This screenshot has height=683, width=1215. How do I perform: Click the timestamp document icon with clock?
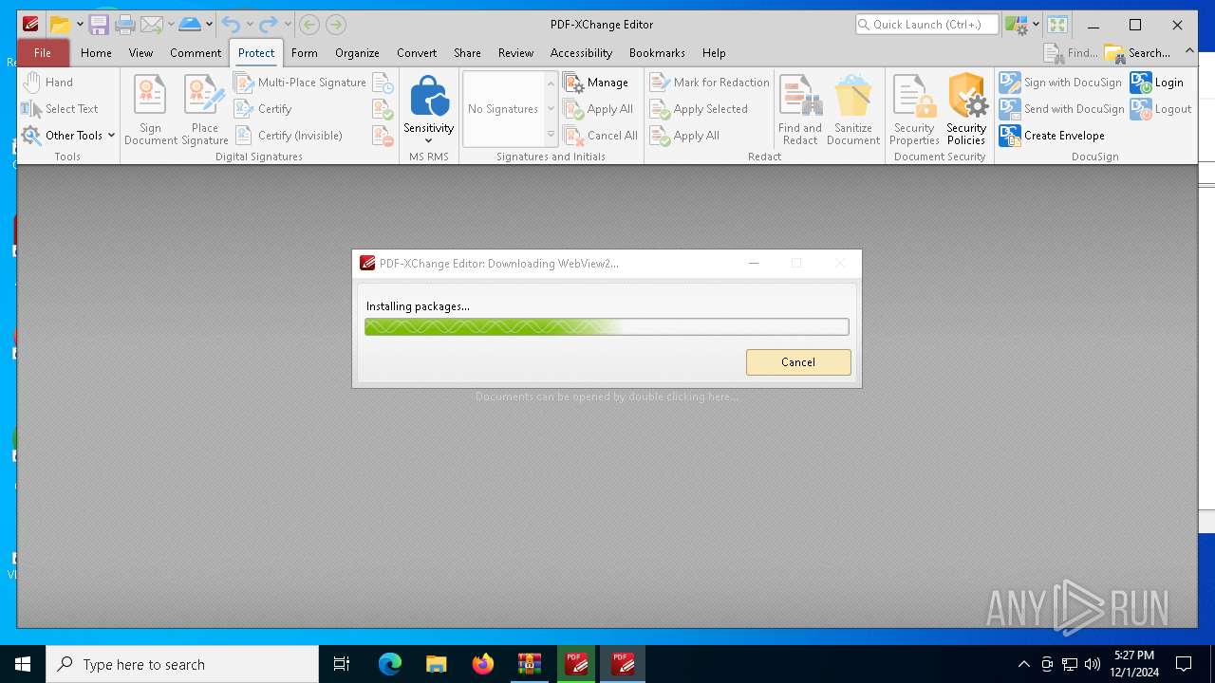pyautogui.click(x=383, y=83)
